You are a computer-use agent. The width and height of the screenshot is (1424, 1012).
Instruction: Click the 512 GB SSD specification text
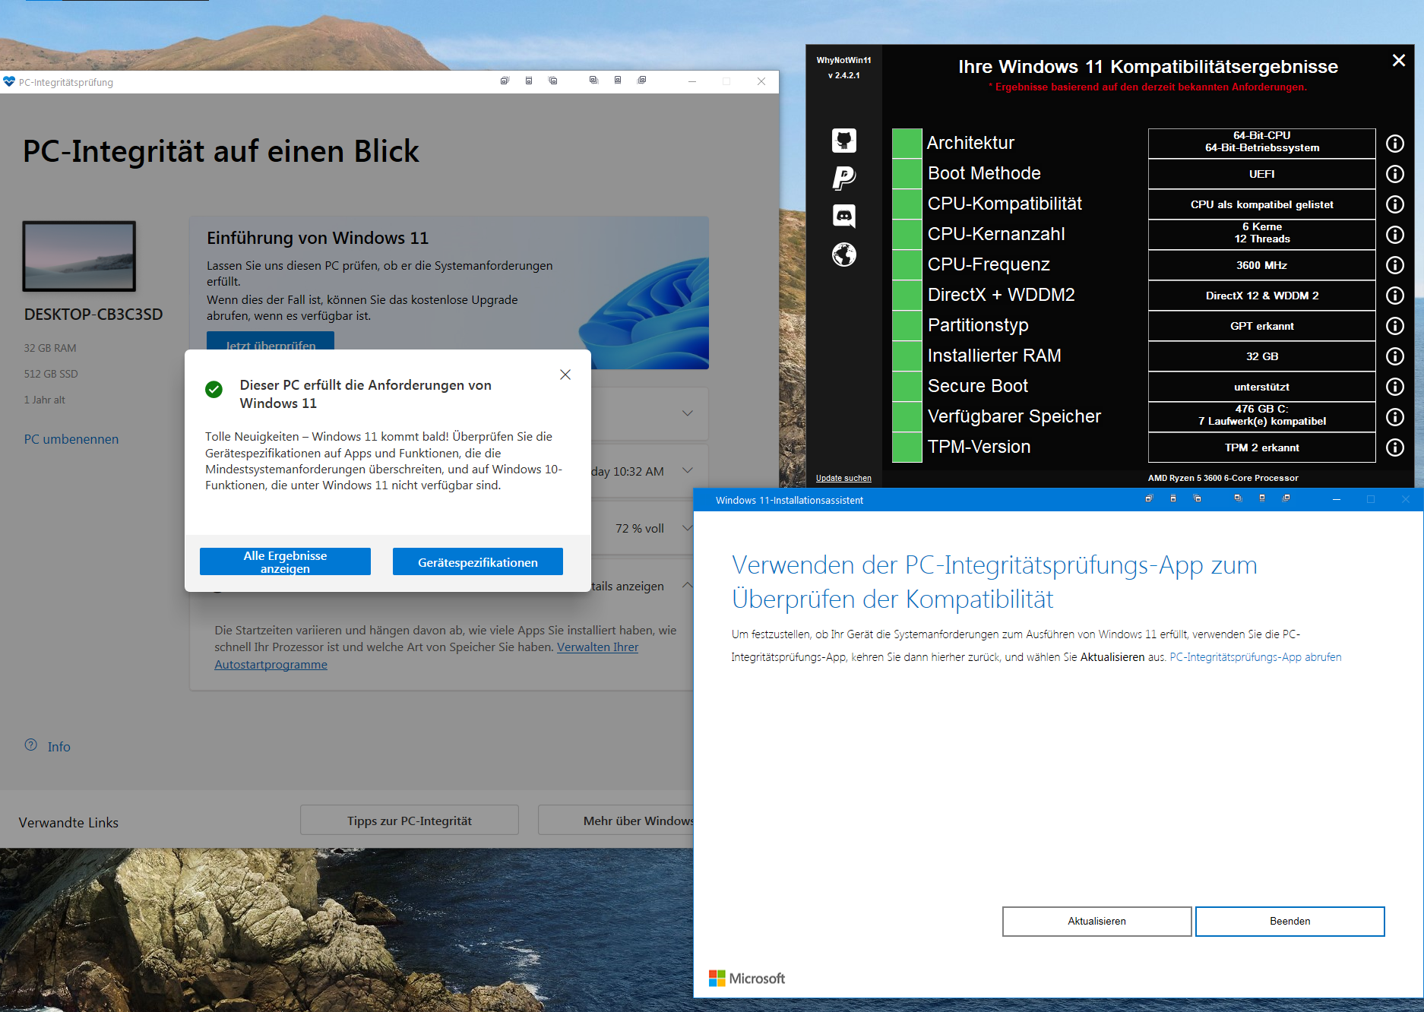pos(51,374)
